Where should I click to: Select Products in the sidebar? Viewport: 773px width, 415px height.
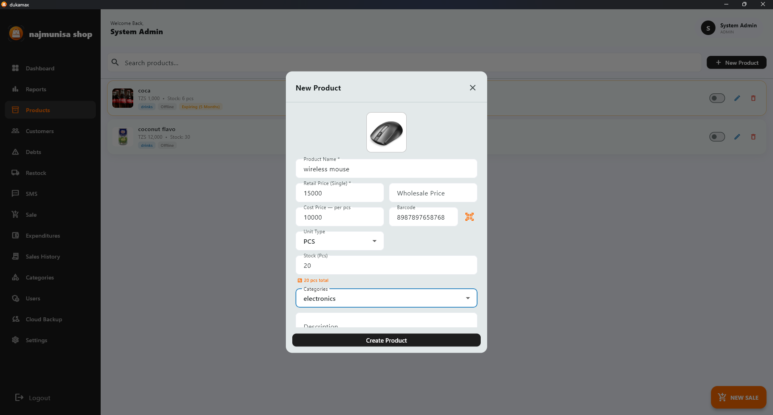coord(50,110)
